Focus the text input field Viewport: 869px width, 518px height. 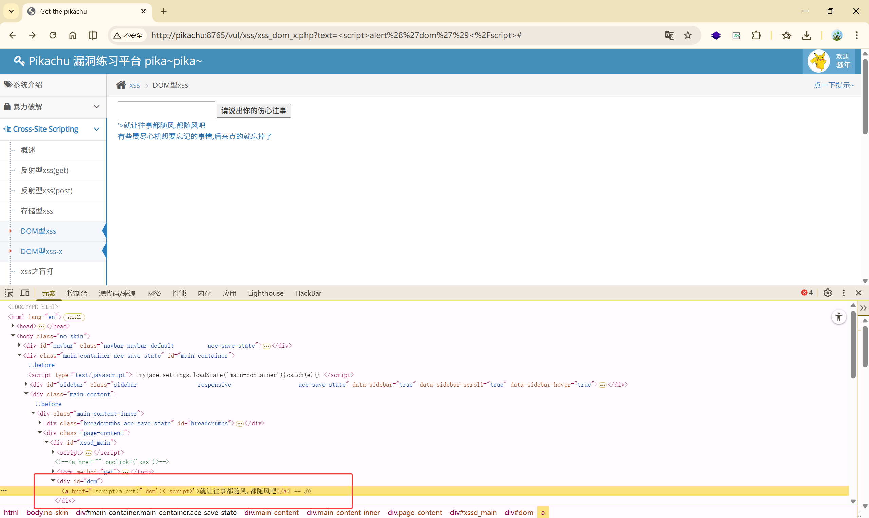166,111
